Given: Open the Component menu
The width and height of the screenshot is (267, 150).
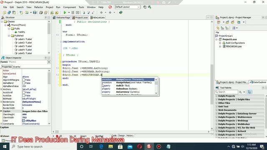Looking at the screenshot, I should pyautogui.click(x=70, y=7).
